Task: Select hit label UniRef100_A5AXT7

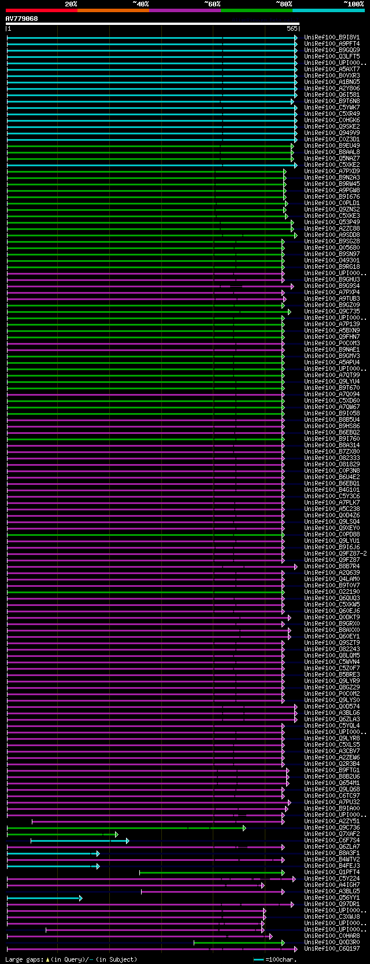Action: pos(332,70)
